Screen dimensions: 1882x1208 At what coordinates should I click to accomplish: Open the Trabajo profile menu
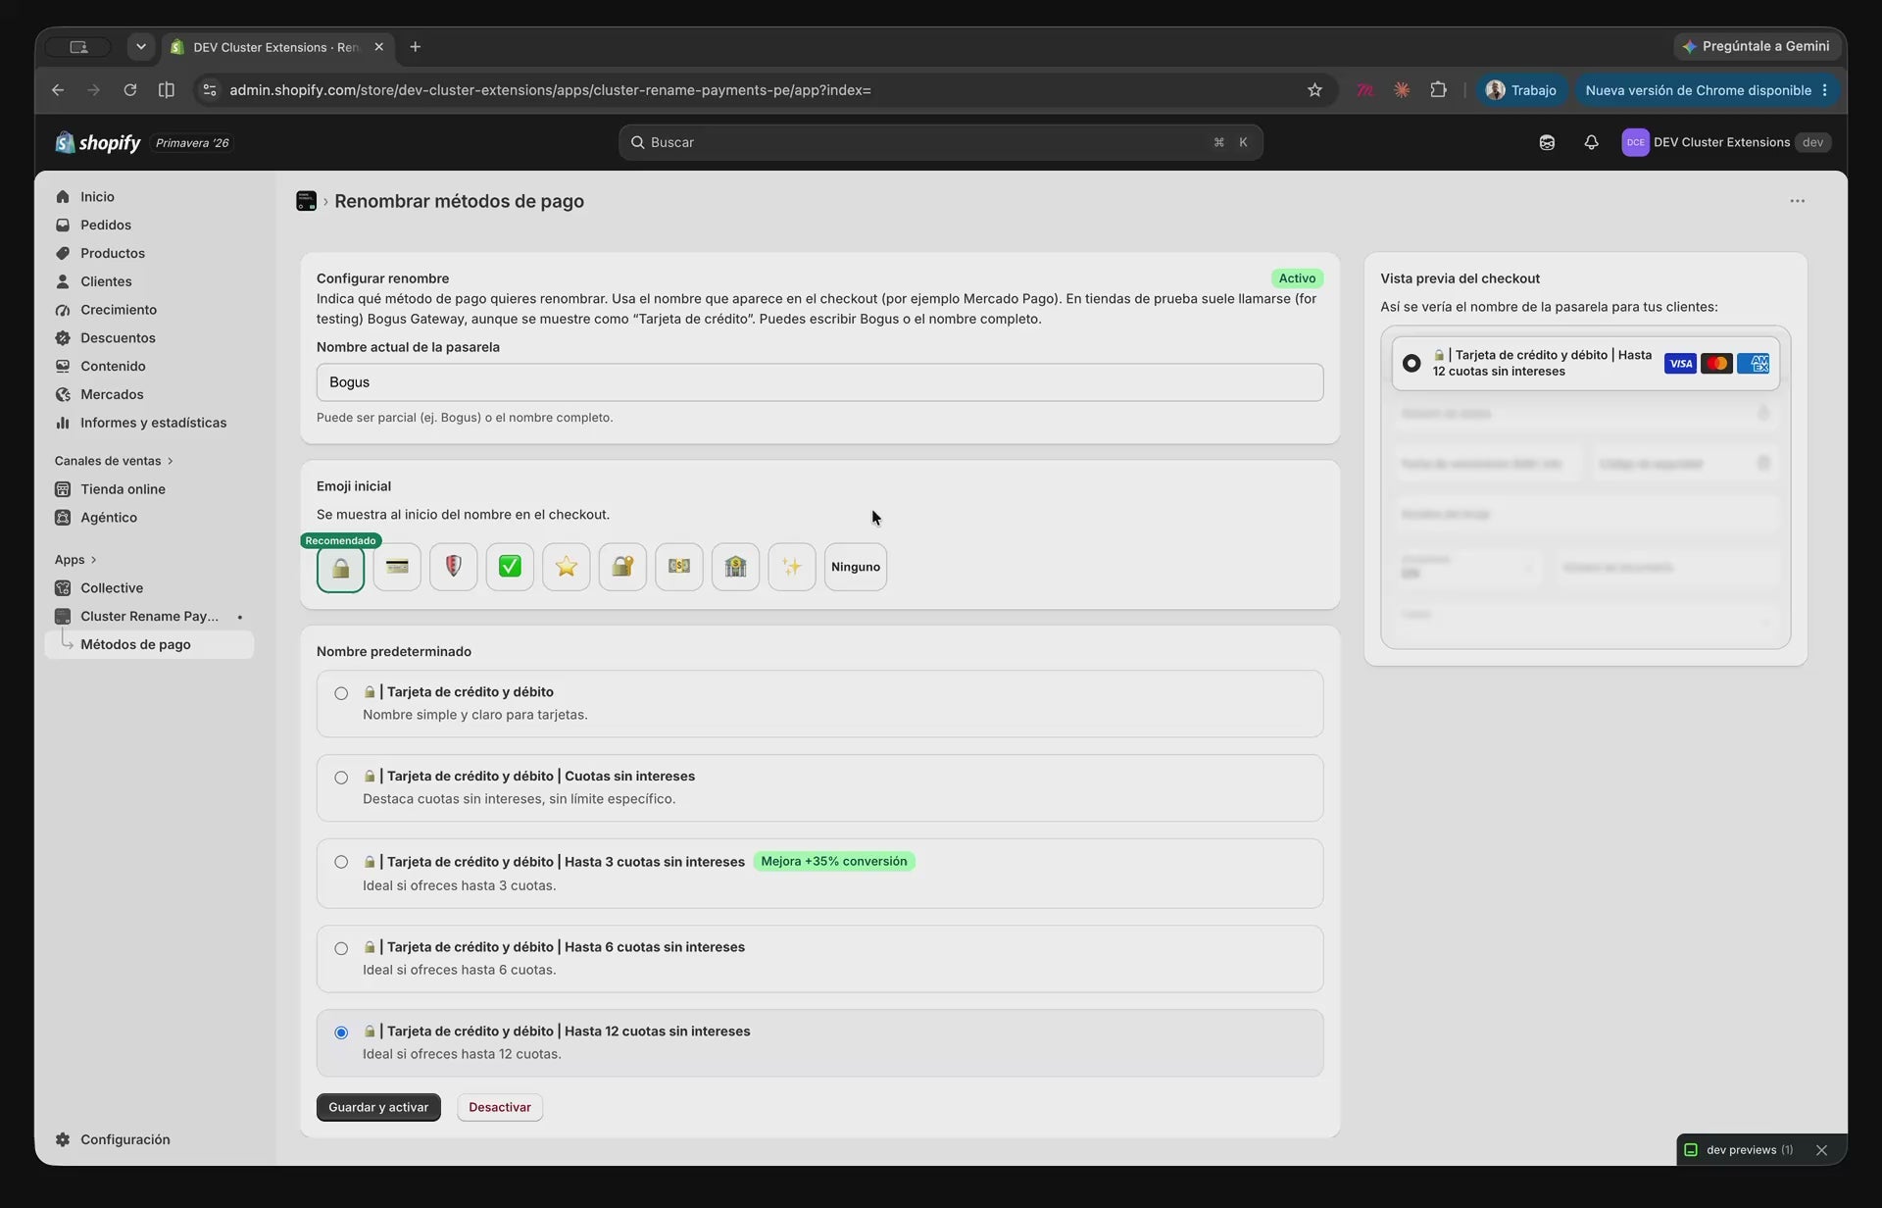click(1521, 90)
